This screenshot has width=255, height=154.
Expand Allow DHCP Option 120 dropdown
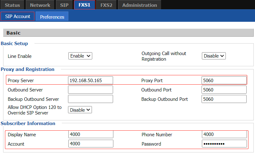point(80,110)
